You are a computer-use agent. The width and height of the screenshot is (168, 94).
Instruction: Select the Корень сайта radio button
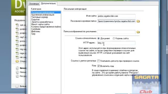point(114,38)
